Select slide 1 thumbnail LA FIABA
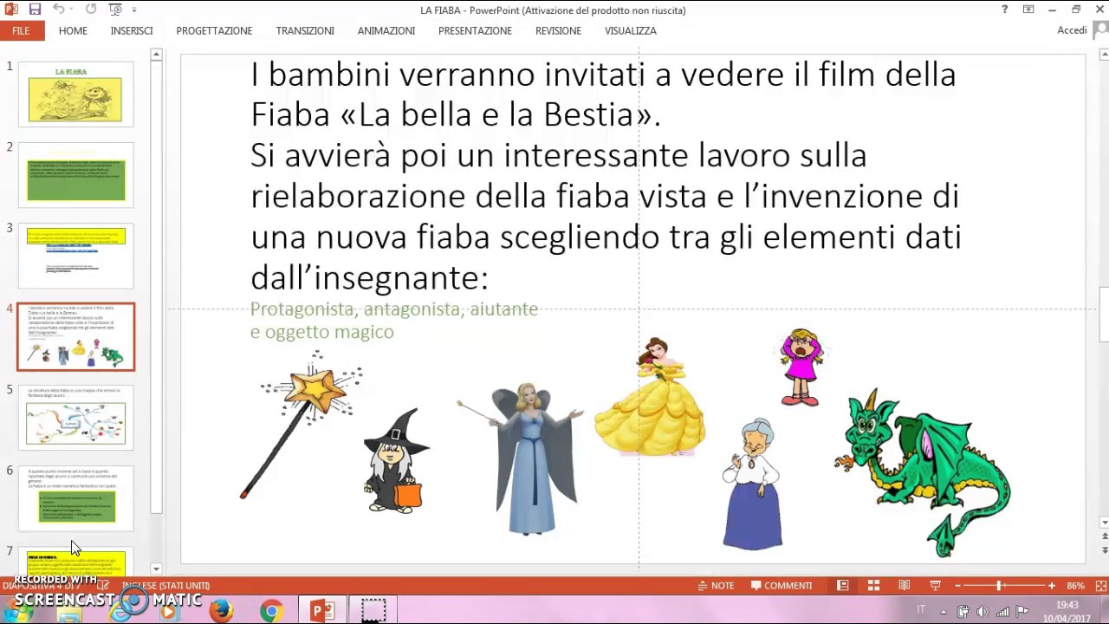The width and height of the screenshot is (1109, 624). point(76,94)
